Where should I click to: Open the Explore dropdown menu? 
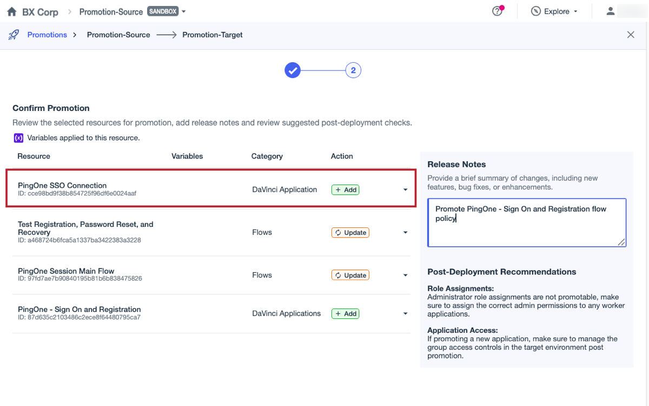pyautogui.click(x=575, y=12)
